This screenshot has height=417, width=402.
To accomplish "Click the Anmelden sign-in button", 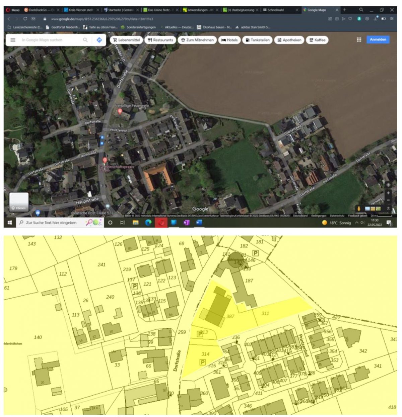I will (378, 39).
